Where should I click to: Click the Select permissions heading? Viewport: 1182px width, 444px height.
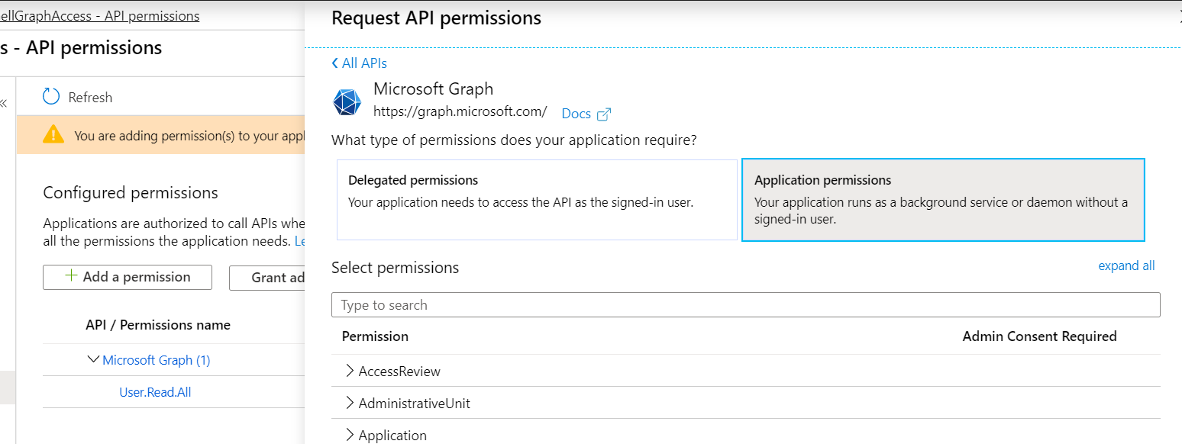tap(396, 268)
